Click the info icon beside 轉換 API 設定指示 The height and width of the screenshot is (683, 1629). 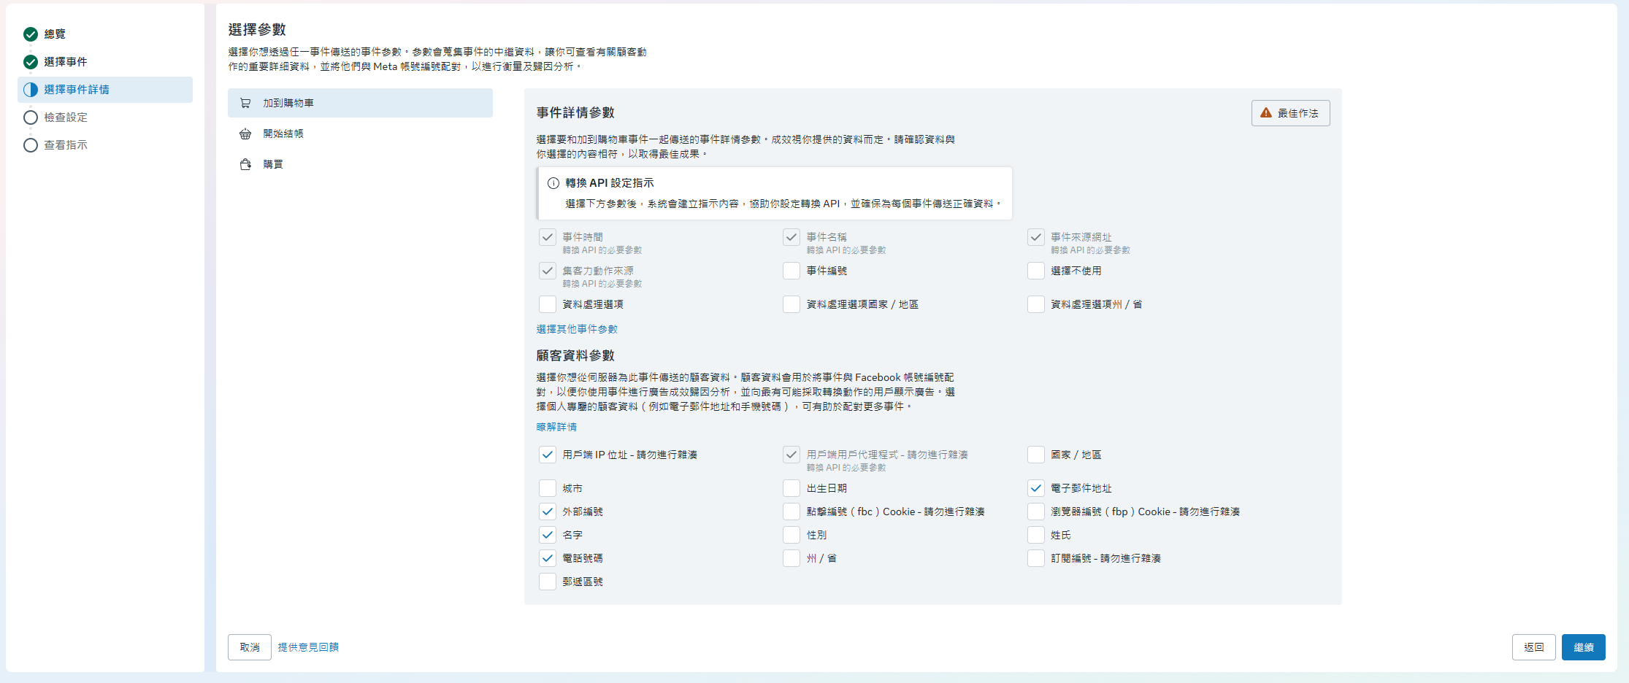[x=553, y=183]
